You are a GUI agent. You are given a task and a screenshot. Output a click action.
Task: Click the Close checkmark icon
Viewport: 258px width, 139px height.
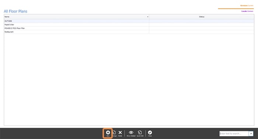(150, 132)
